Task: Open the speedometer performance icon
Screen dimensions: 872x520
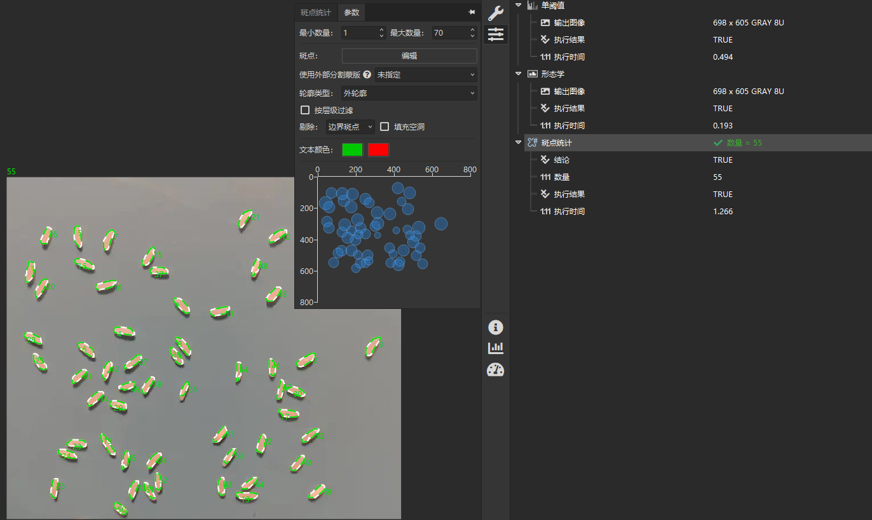Action: [x=495, y=370]
